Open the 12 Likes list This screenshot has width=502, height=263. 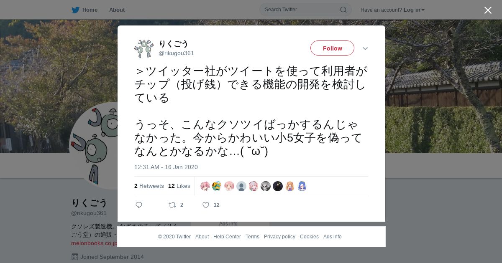click(179, 186)
